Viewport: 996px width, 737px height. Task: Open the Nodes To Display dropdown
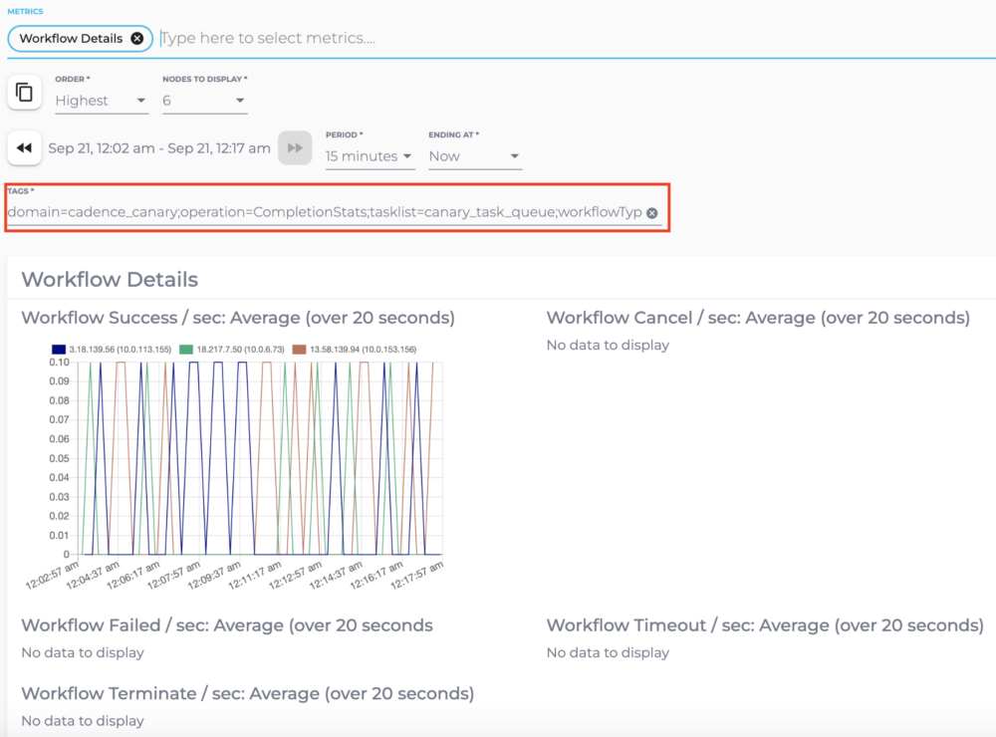coord(204,101)
